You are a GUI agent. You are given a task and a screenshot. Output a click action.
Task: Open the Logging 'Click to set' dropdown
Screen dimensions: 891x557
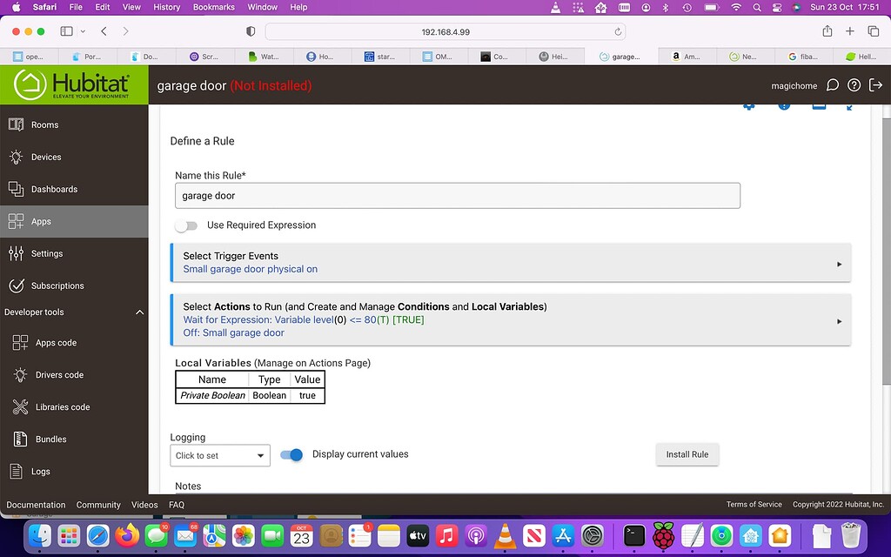click(x=219, y=455)
